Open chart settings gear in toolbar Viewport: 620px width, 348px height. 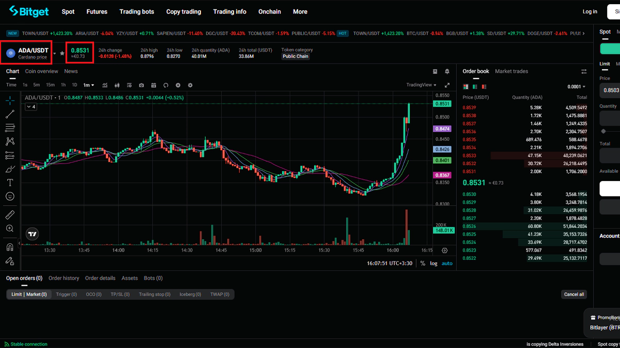click(x=190, y=85)
